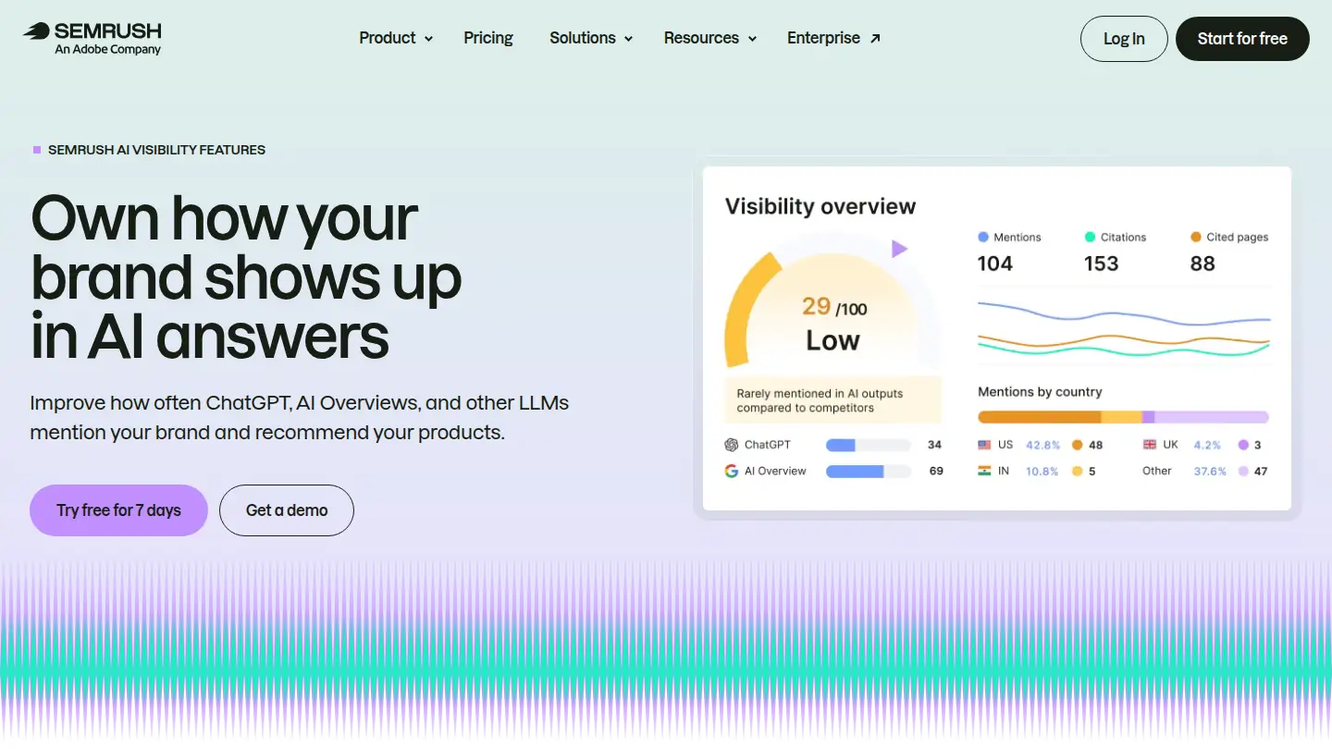Click the Mentions by country color bar
Viewport: 1332px width, 749px height.
[1123, 417]
